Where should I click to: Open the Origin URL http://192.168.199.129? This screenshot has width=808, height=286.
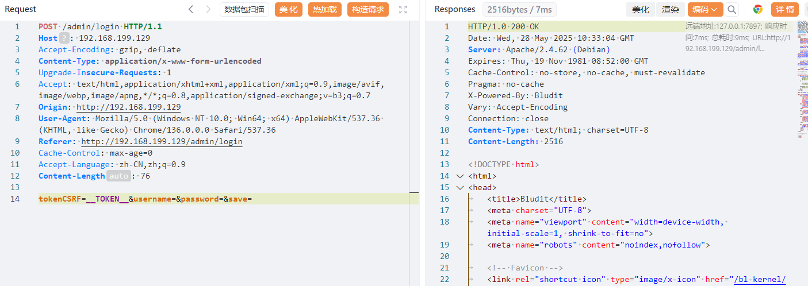point(129,107)
